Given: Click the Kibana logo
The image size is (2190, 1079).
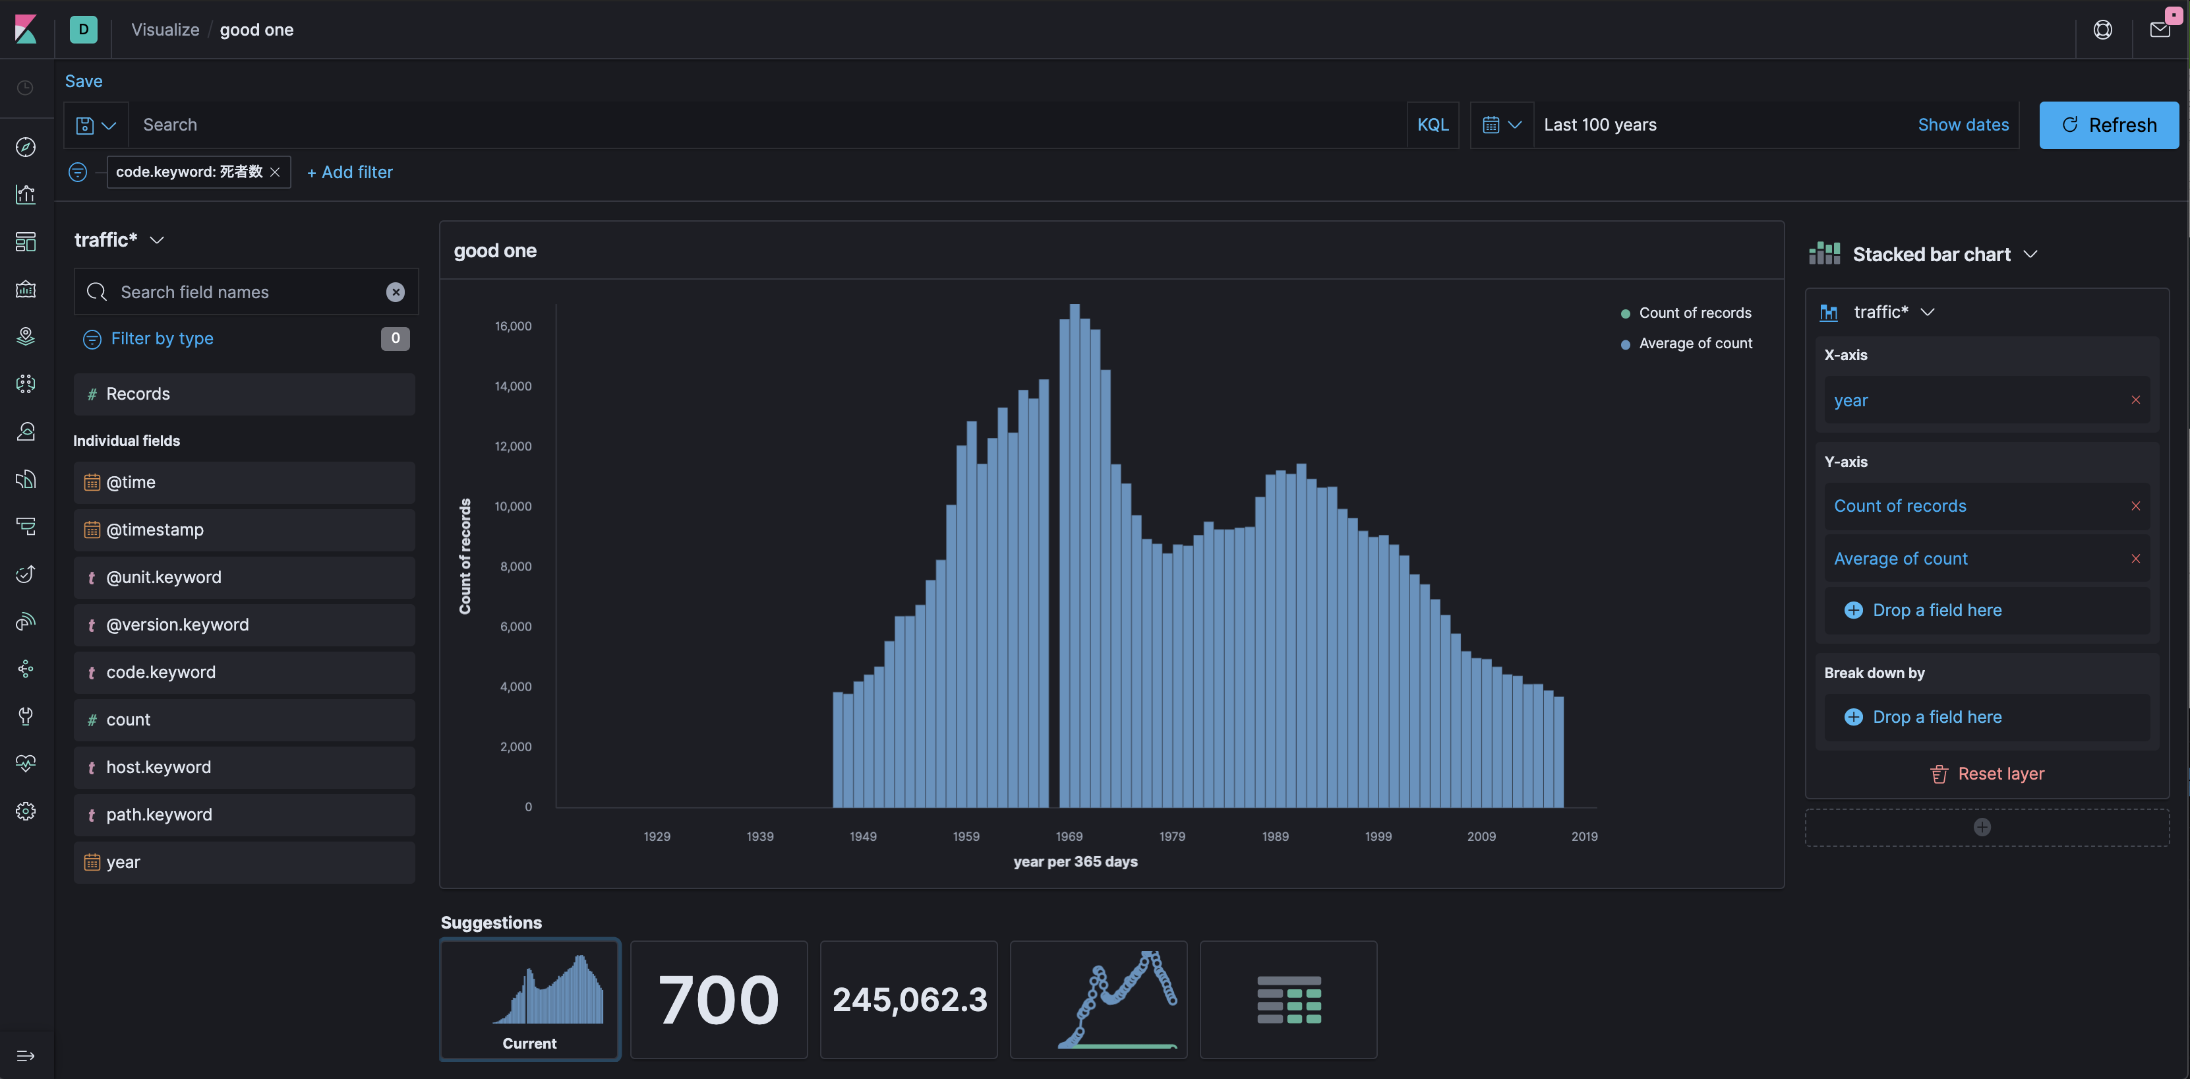Looking at the screenshot, I should 26,30.
